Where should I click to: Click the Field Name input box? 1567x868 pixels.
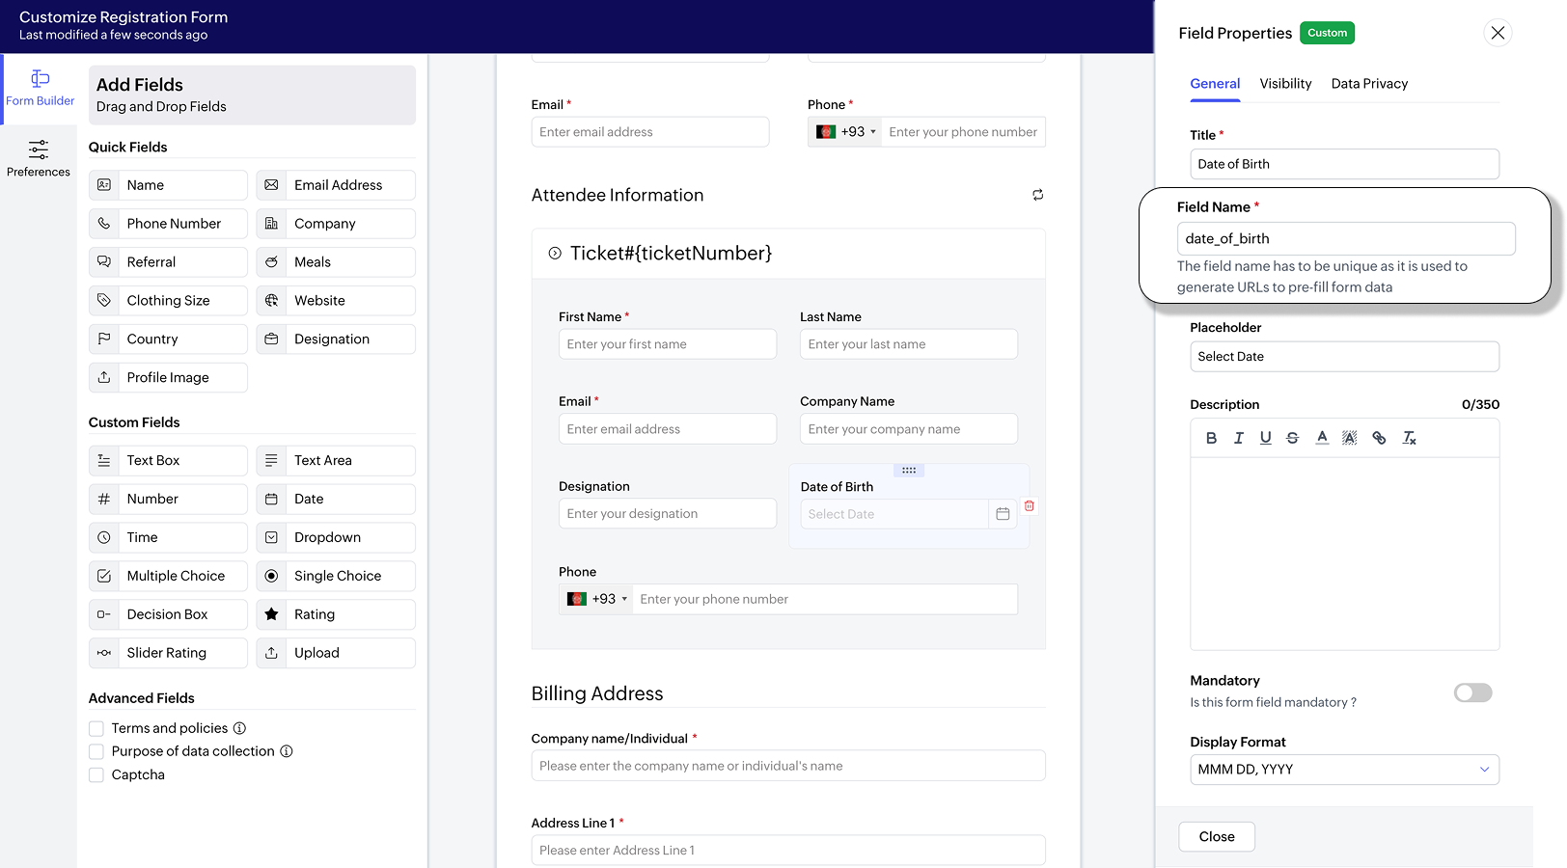coord(1345,239)
